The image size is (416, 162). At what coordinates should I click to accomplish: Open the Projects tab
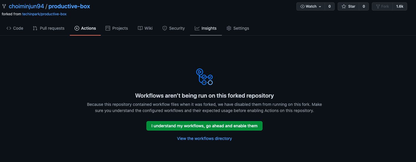(x=117, y=28)
